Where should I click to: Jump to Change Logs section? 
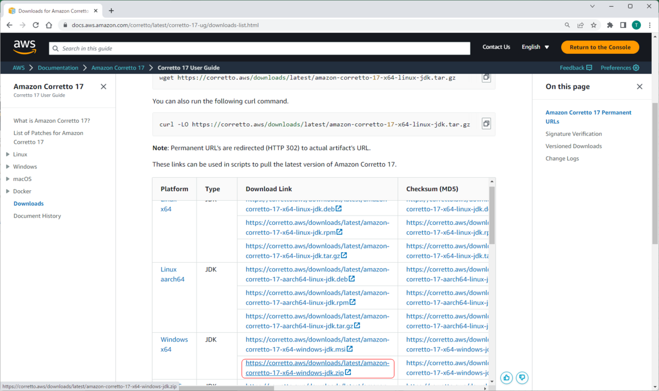562,158
